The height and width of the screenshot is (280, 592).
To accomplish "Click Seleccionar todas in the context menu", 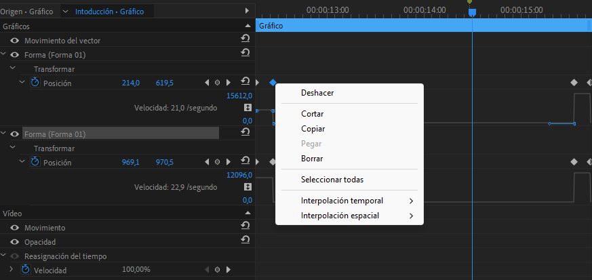I will [x=332, y=180].
